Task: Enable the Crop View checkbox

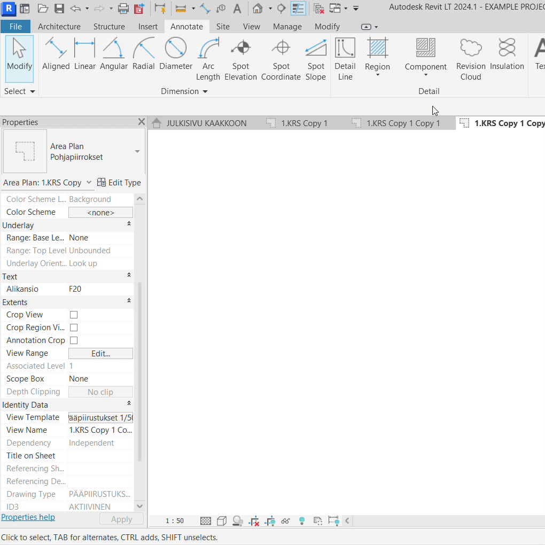Action: click(74, 315)
